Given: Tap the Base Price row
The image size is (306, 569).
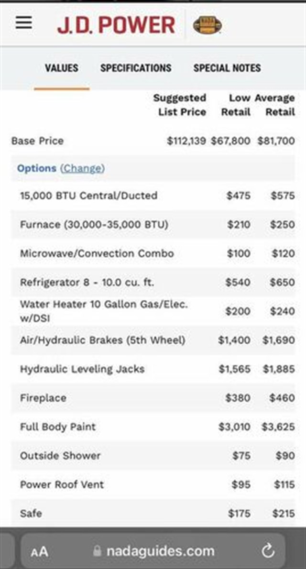Looking at the screenshot, I should [x=37, y=141].
